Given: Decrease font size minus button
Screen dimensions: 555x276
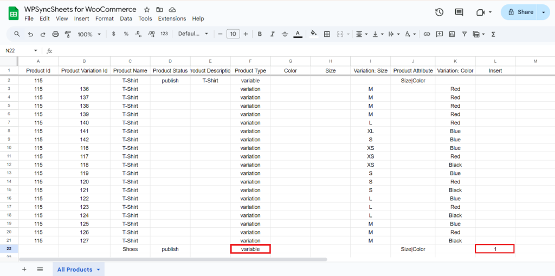Looking at the screenshot, I should pyautogui.click(x=220, y=34).
